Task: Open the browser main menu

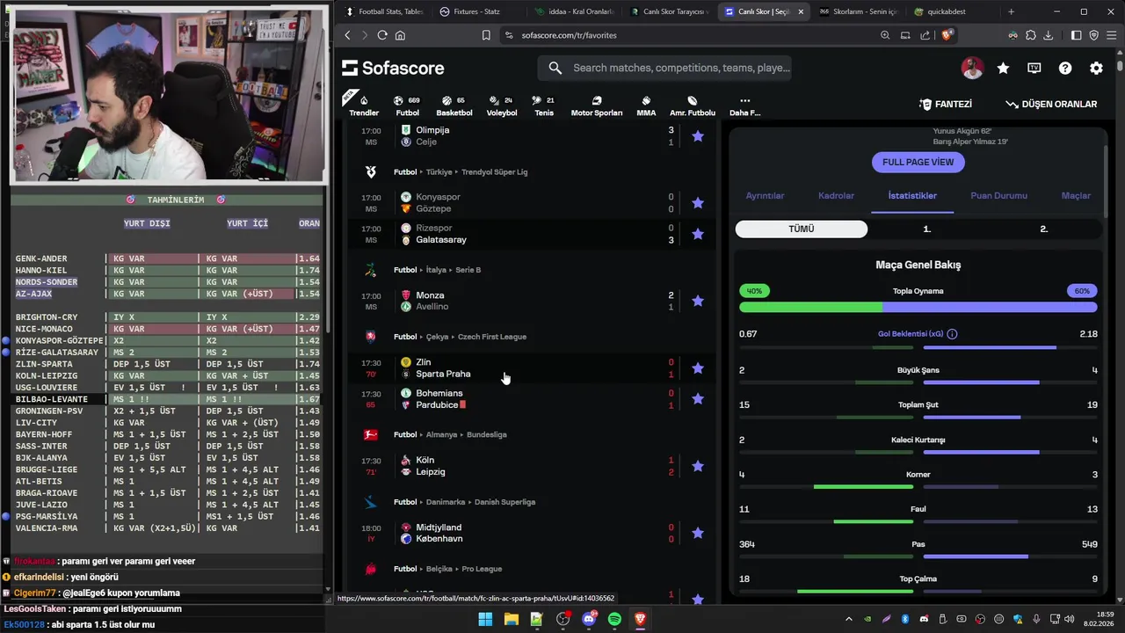Action: point(1111,35)
